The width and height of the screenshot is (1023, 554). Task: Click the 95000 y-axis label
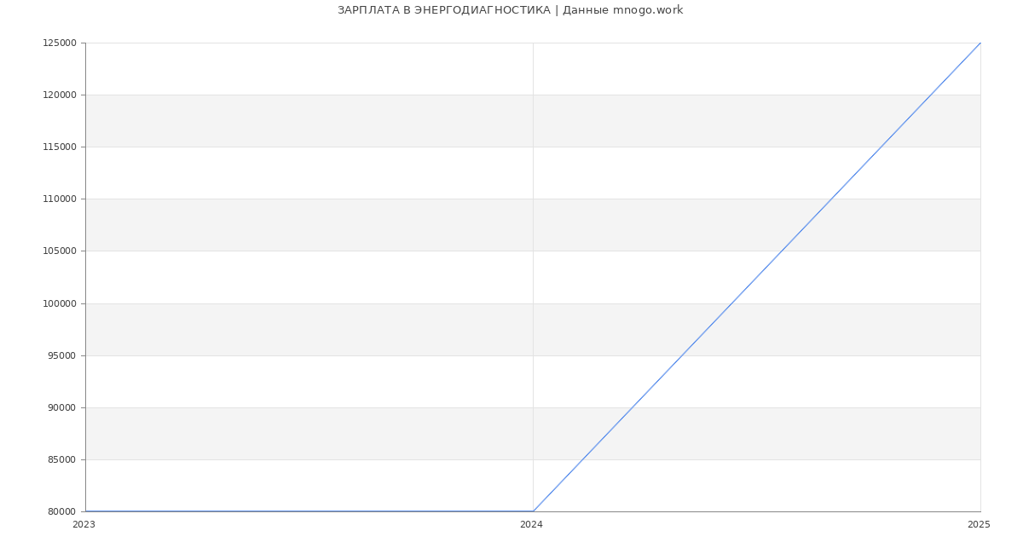(62, 355)
